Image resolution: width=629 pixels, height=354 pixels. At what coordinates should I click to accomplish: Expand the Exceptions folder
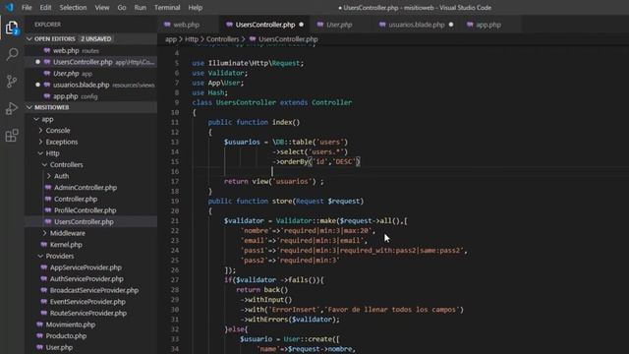click(x=40, y=142)
